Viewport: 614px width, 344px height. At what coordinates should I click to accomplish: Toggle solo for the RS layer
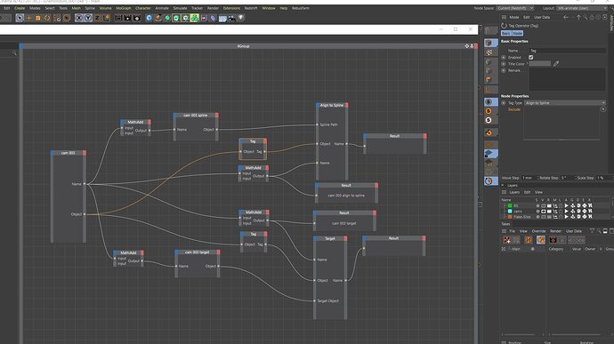point(537,206)
